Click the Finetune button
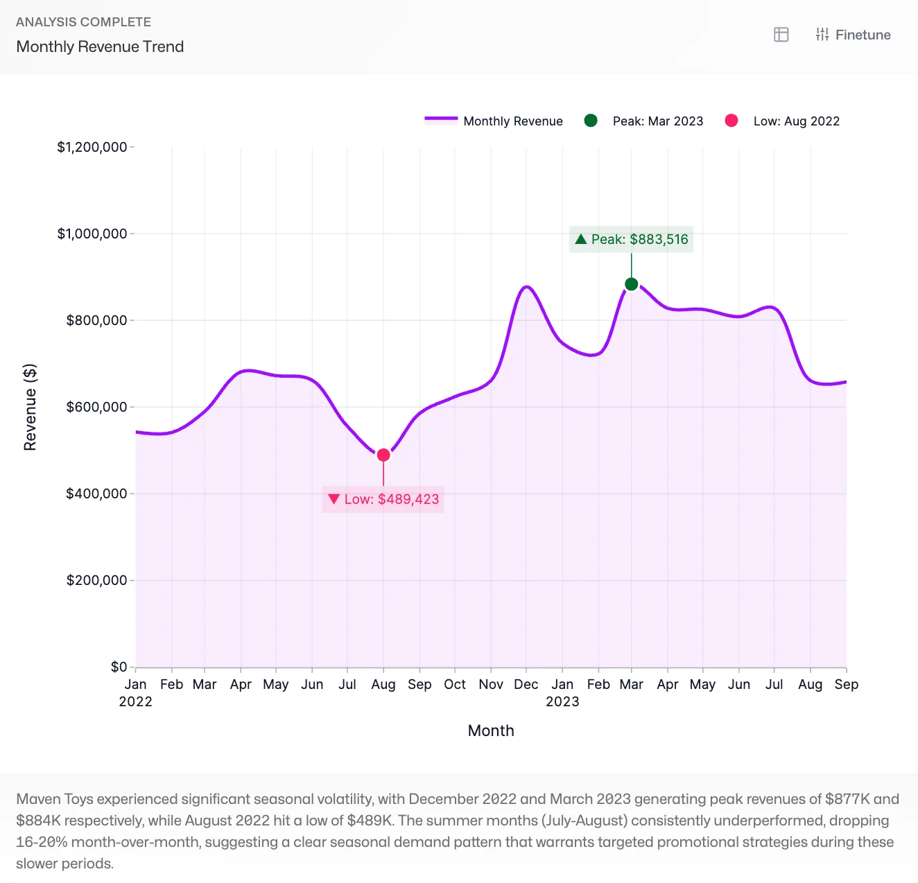Viewport: 918px width, 883px height. click(853, 34)
